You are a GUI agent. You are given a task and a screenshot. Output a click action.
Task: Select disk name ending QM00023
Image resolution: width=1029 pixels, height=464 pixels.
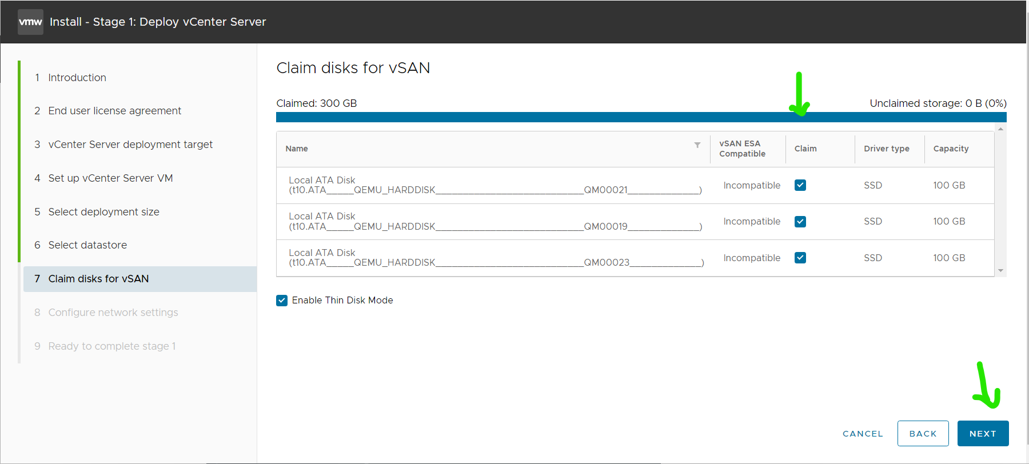[x=496, y=258]
